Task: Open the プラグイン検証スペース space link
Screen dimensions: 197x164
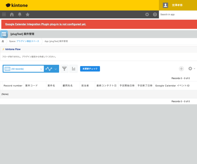Action: click(x=28, y=41)
